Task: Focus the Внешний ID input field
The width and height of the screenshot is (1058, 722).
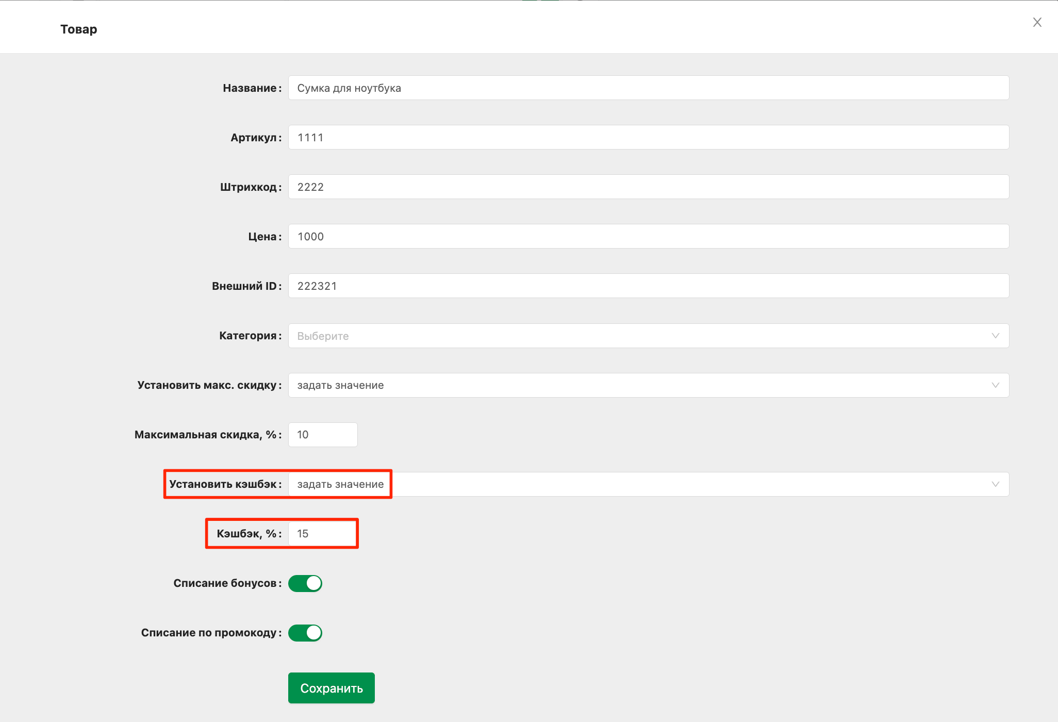Action: click(x=648, y=286)
